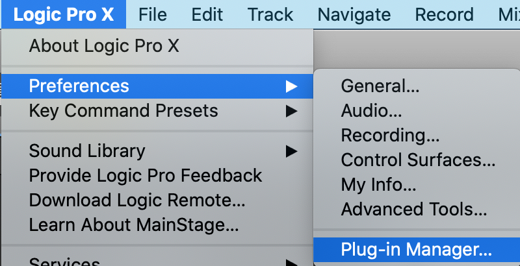The width and height of the screenshot is (520, 266).
Task: Open Control Surfaces… preferences
Action: [418, 160]
